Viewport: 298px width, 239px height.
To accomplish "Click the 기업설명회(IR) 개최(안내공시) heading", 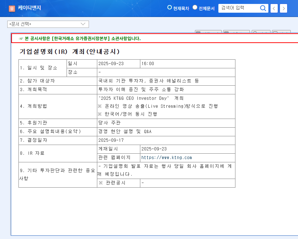I will click(x=69, y=51).
